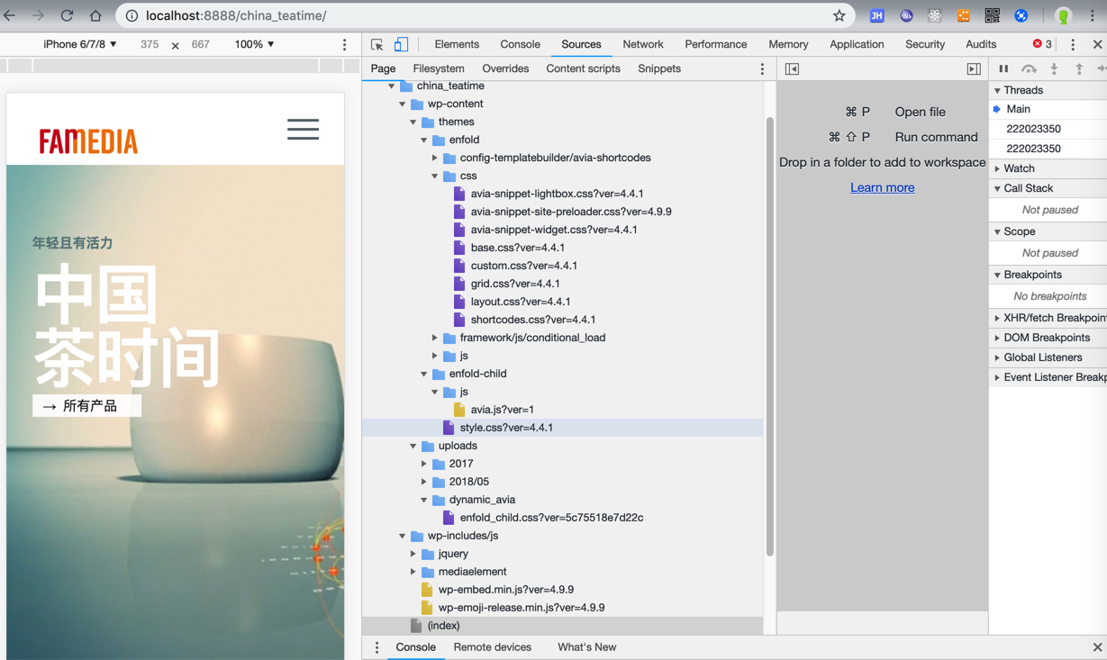Hide the navigator sidebar icon
This screenshot has width=1107, height=660.
click(792, 68)
